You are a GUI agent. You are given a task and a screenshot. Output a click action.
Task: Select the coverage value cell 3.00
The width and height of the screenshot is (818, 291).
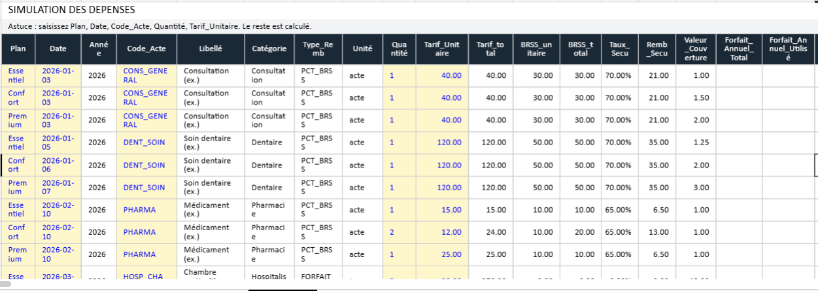(696, 187)
